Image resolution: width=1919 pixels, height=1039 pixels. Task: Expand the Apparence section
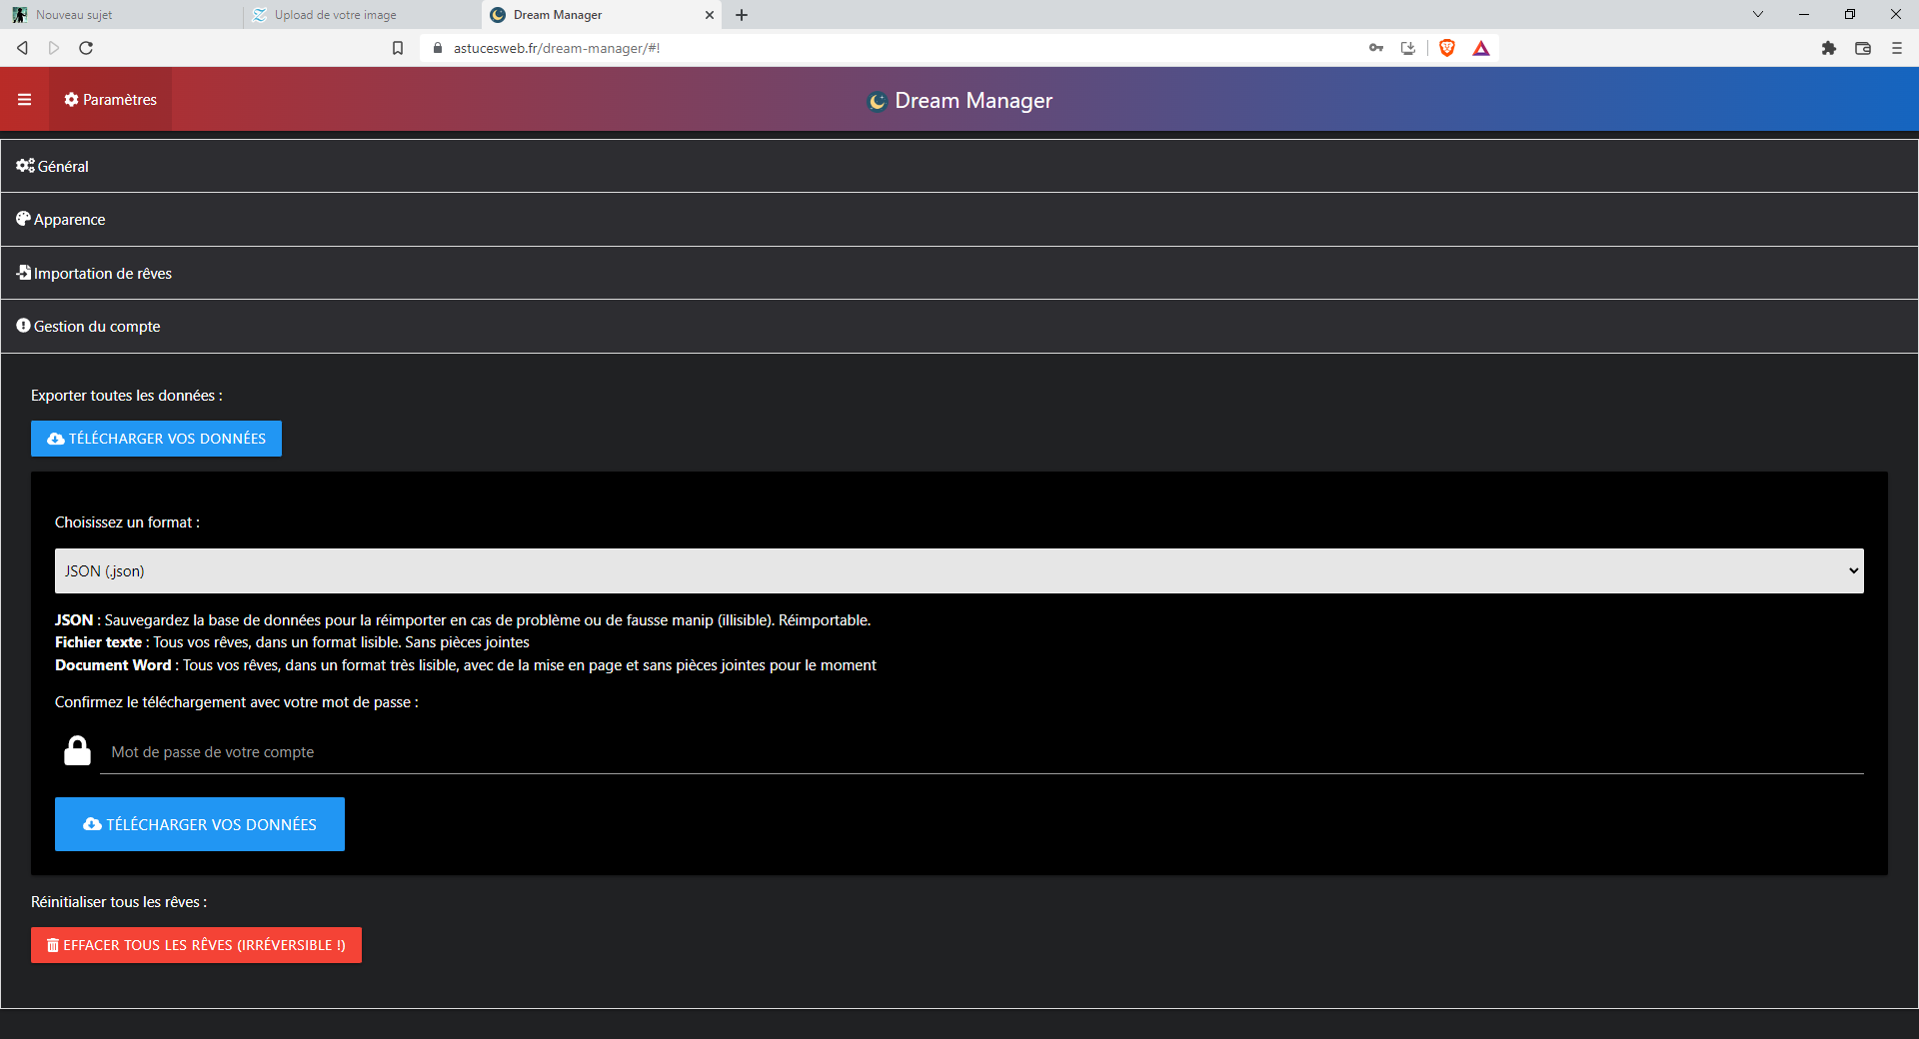pos(959,220)
